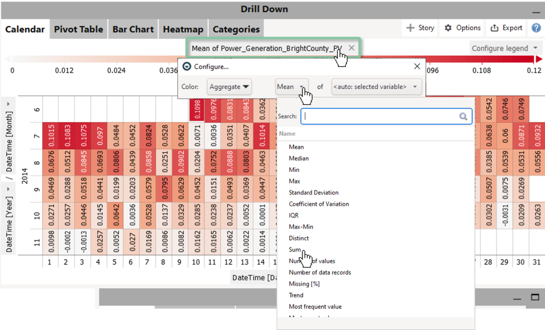Switch to the Pivot Table tab
This screenshot has height=330, width=545.
pos(78,29)
